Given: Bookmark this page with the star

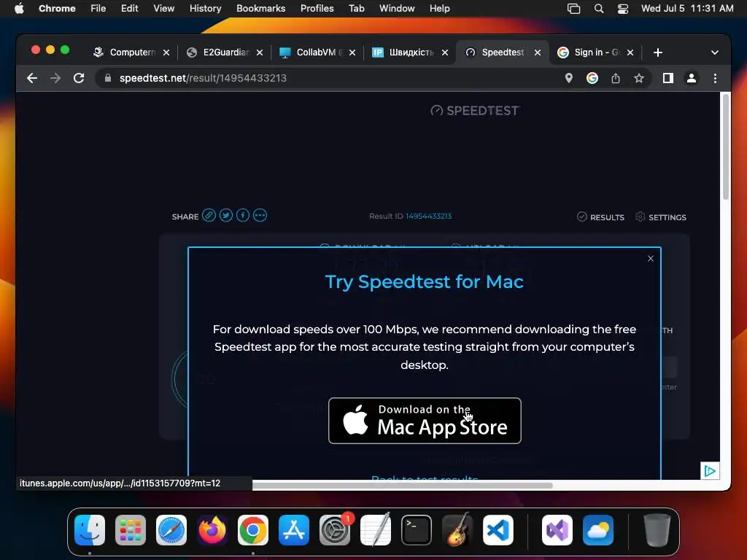Looking at the screenshot, I should coord(639,78).
